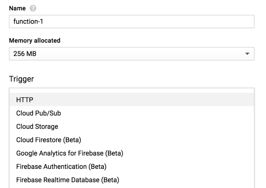Select HTTP trigger option
The height and width of the screenshot is (188, 266).
click(132, 99)
